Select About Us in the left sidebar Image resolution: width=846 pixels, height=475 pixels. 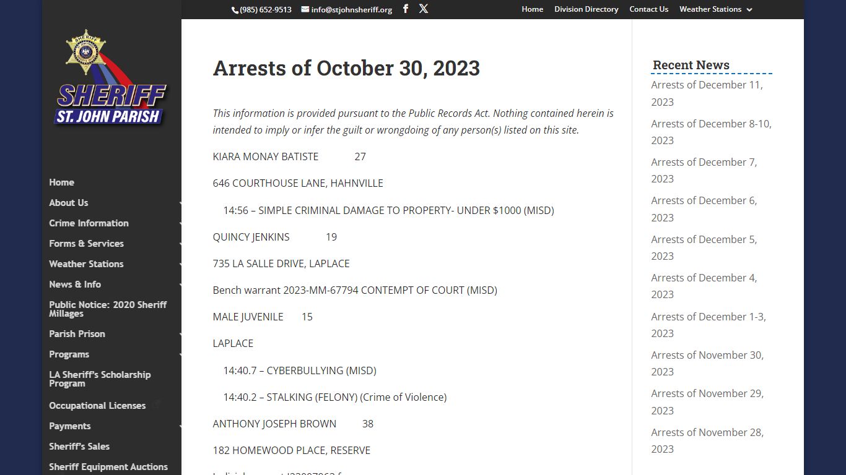pos(69,203)
